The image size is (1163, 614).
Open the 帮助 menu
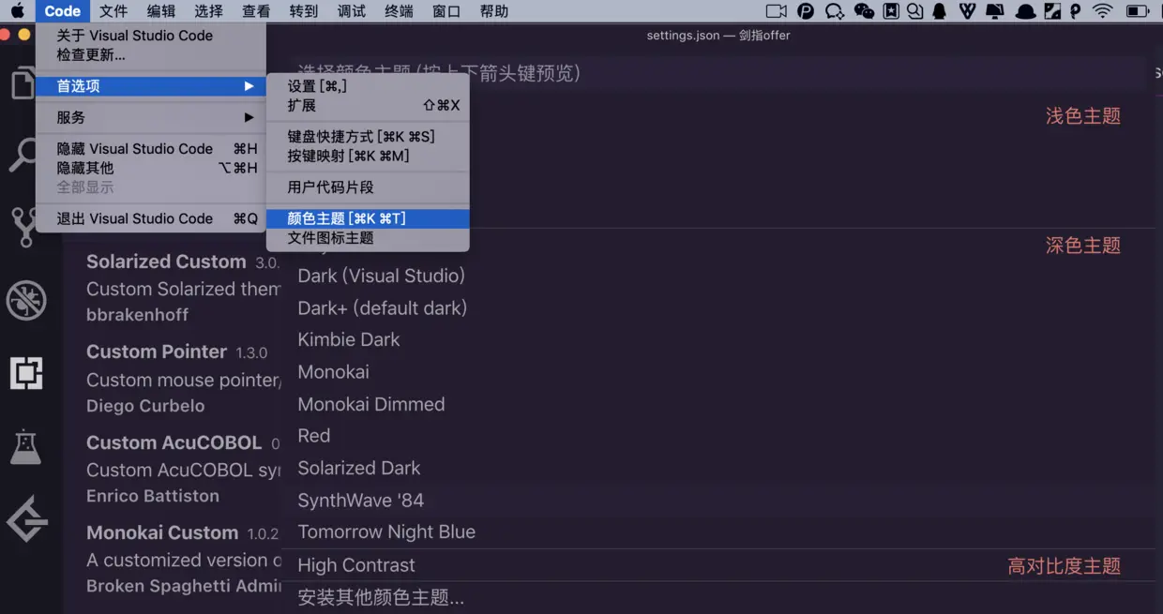(494, 11)
